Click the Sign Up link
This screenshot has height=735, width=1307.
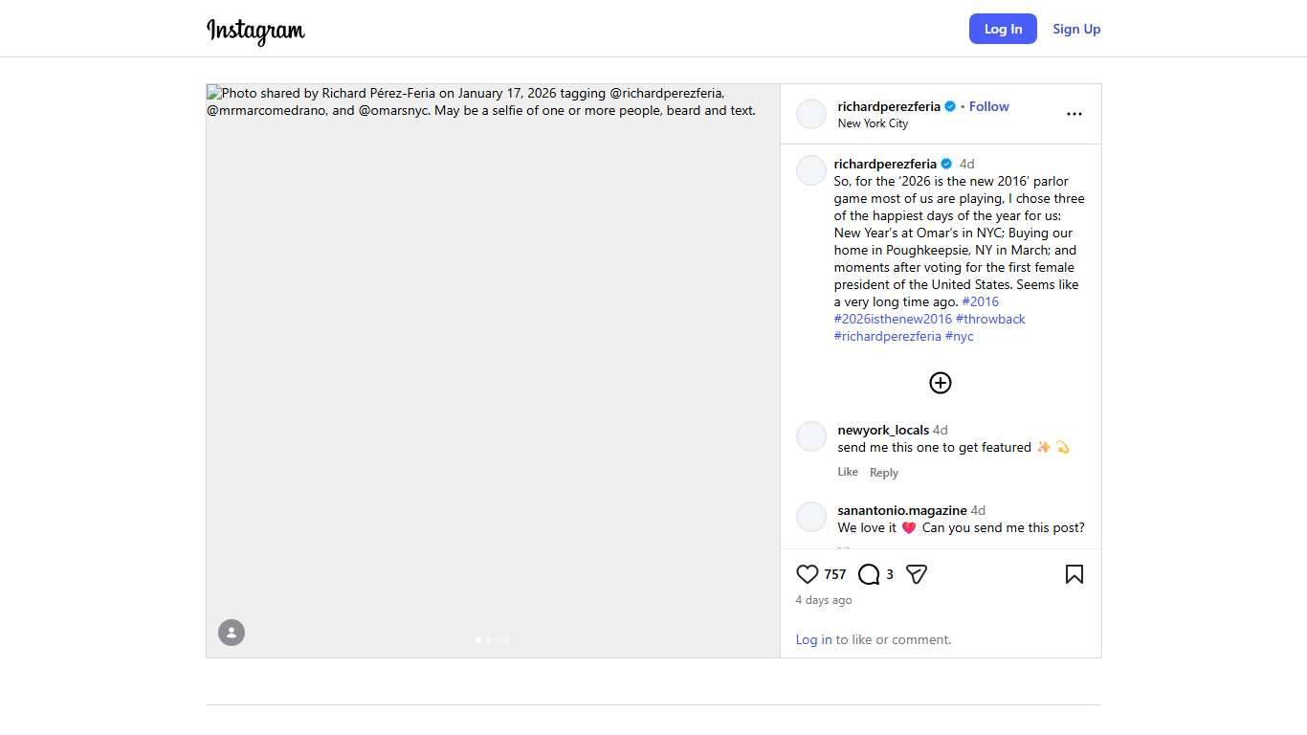pos(1076,29)
